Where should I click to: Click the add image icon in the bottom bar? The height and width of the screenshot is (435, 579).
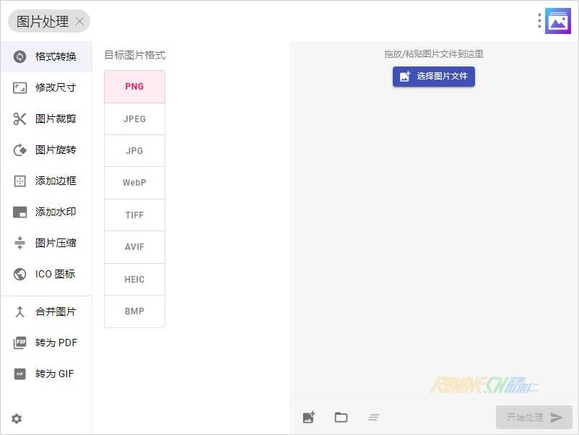(x=309, y=417)
